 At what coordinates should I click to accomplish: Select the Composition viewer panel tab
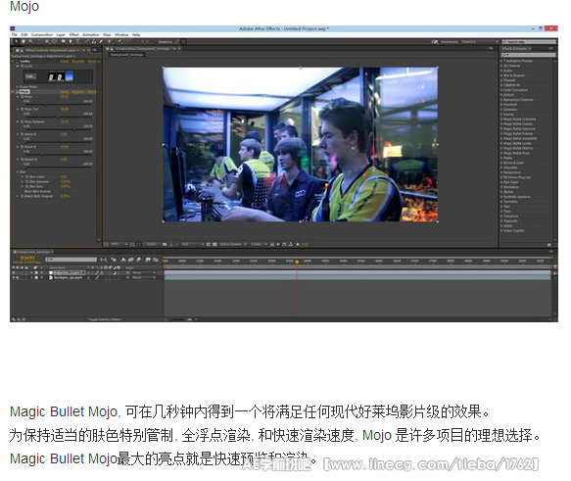tap(143, 48)
